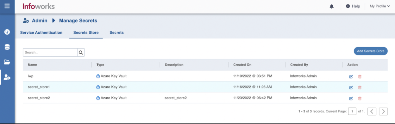
Task: Open the Help link
Action: [353, 6]
